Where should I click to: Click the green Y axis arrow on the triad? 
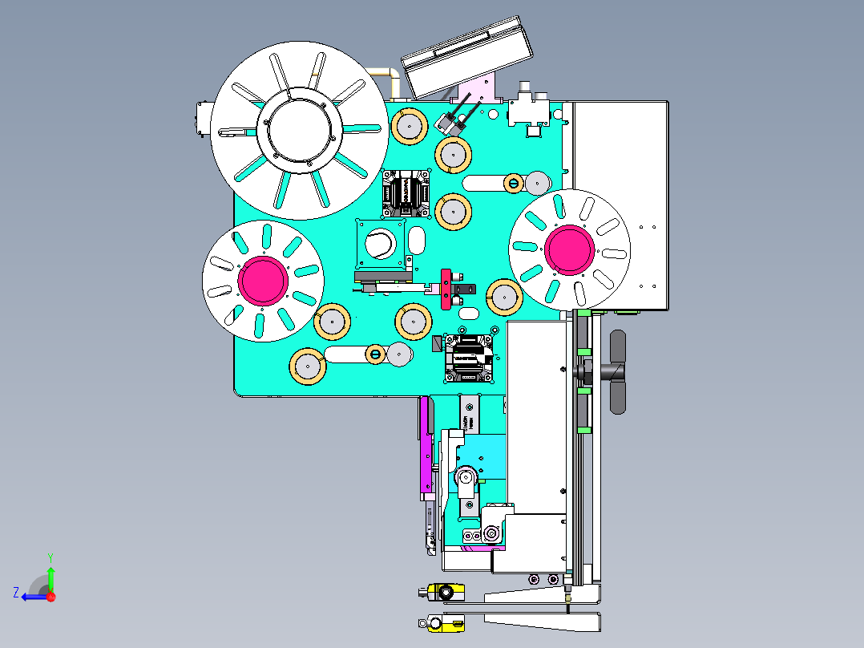tap(50, 577)
